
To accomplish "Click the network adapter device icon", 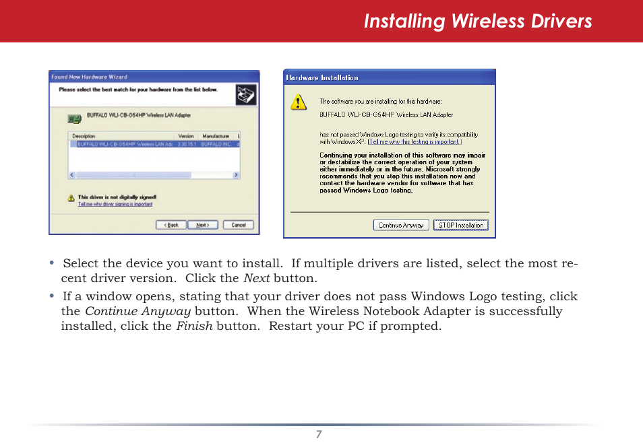I will (74, 119).
